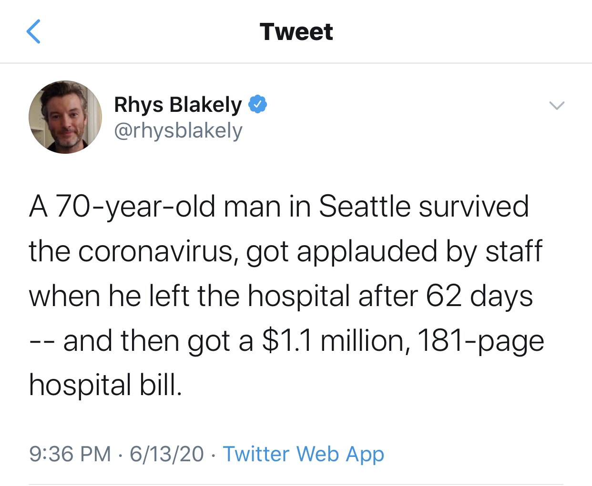The width and height of the screenshot is (592, 486).
Task: Select the 9:36 PM timestamp
Action: [x=70, y=454]
